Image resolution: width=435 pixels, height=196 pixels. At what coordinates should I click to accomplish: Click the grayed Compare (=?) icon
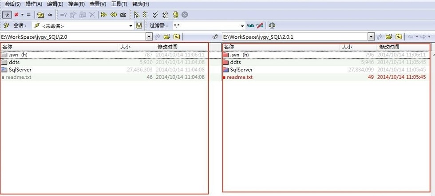coord(63,15)
